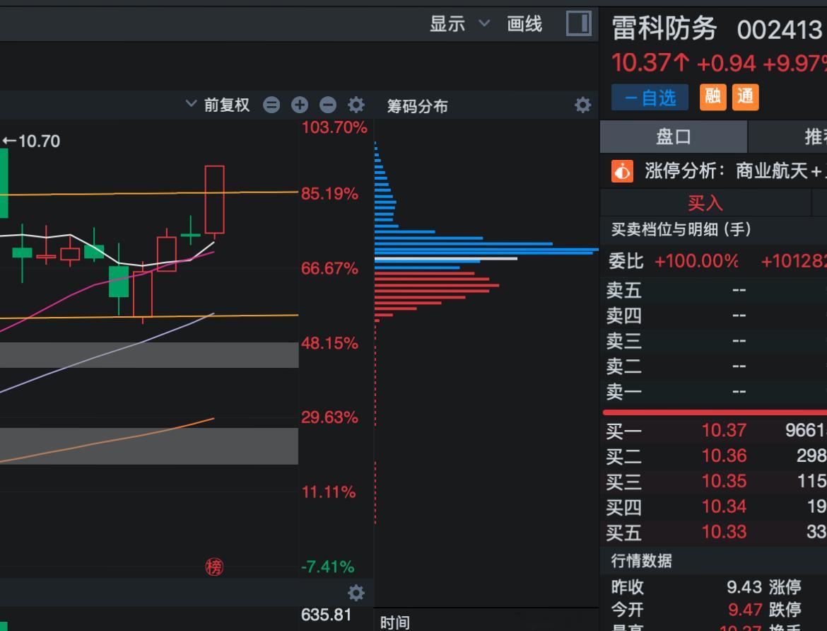827x631 pixels.
Task: Zoom in on the K-line chart
Action: (x=300, y=105)
